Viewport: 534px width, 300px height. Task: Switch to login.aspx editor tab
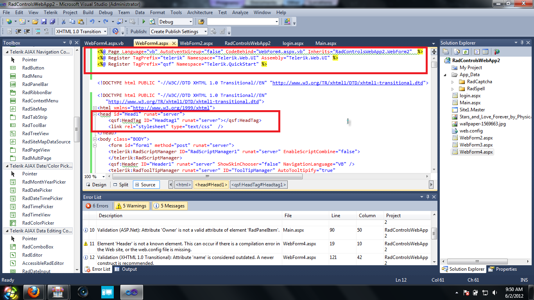(x=293, y=43)
